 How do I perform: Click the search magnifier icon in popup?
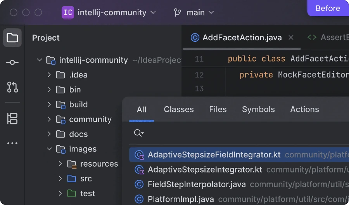[x=138, y=133]
